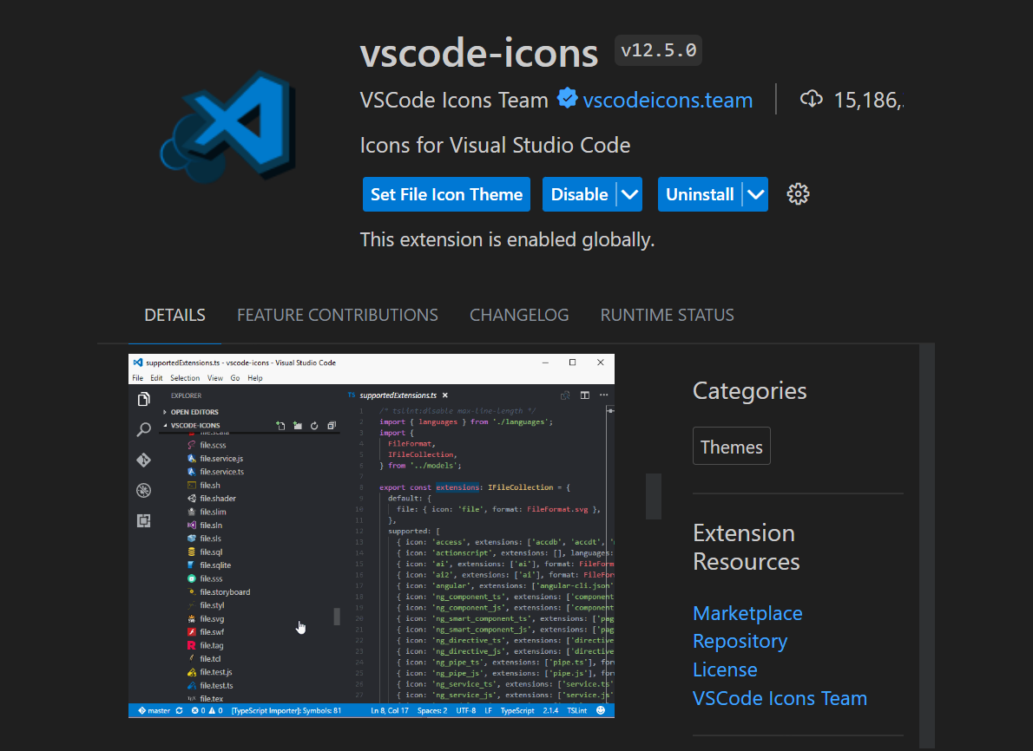
Task: Click the Set File Icon Theme button
Action: (x=446, y=194)
